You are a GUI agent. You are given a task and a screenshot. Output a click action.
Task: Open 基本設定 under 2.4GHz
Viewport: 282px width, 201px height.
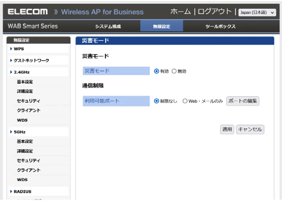point(25,82)
